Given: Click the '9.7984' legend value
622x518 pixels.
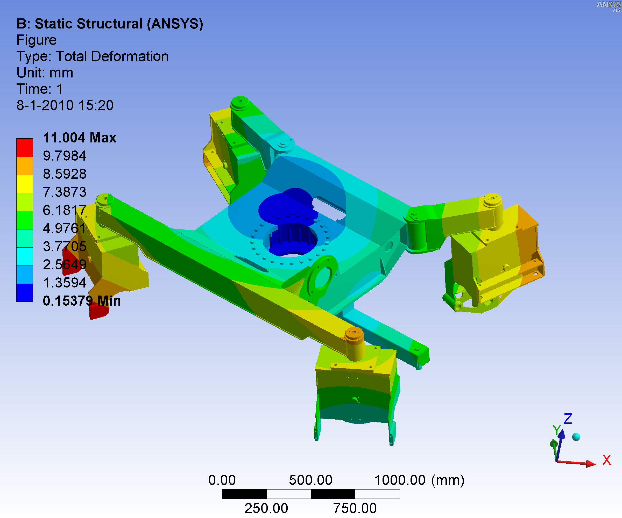Looking at the screenshot, I should [x=65, y=156].
